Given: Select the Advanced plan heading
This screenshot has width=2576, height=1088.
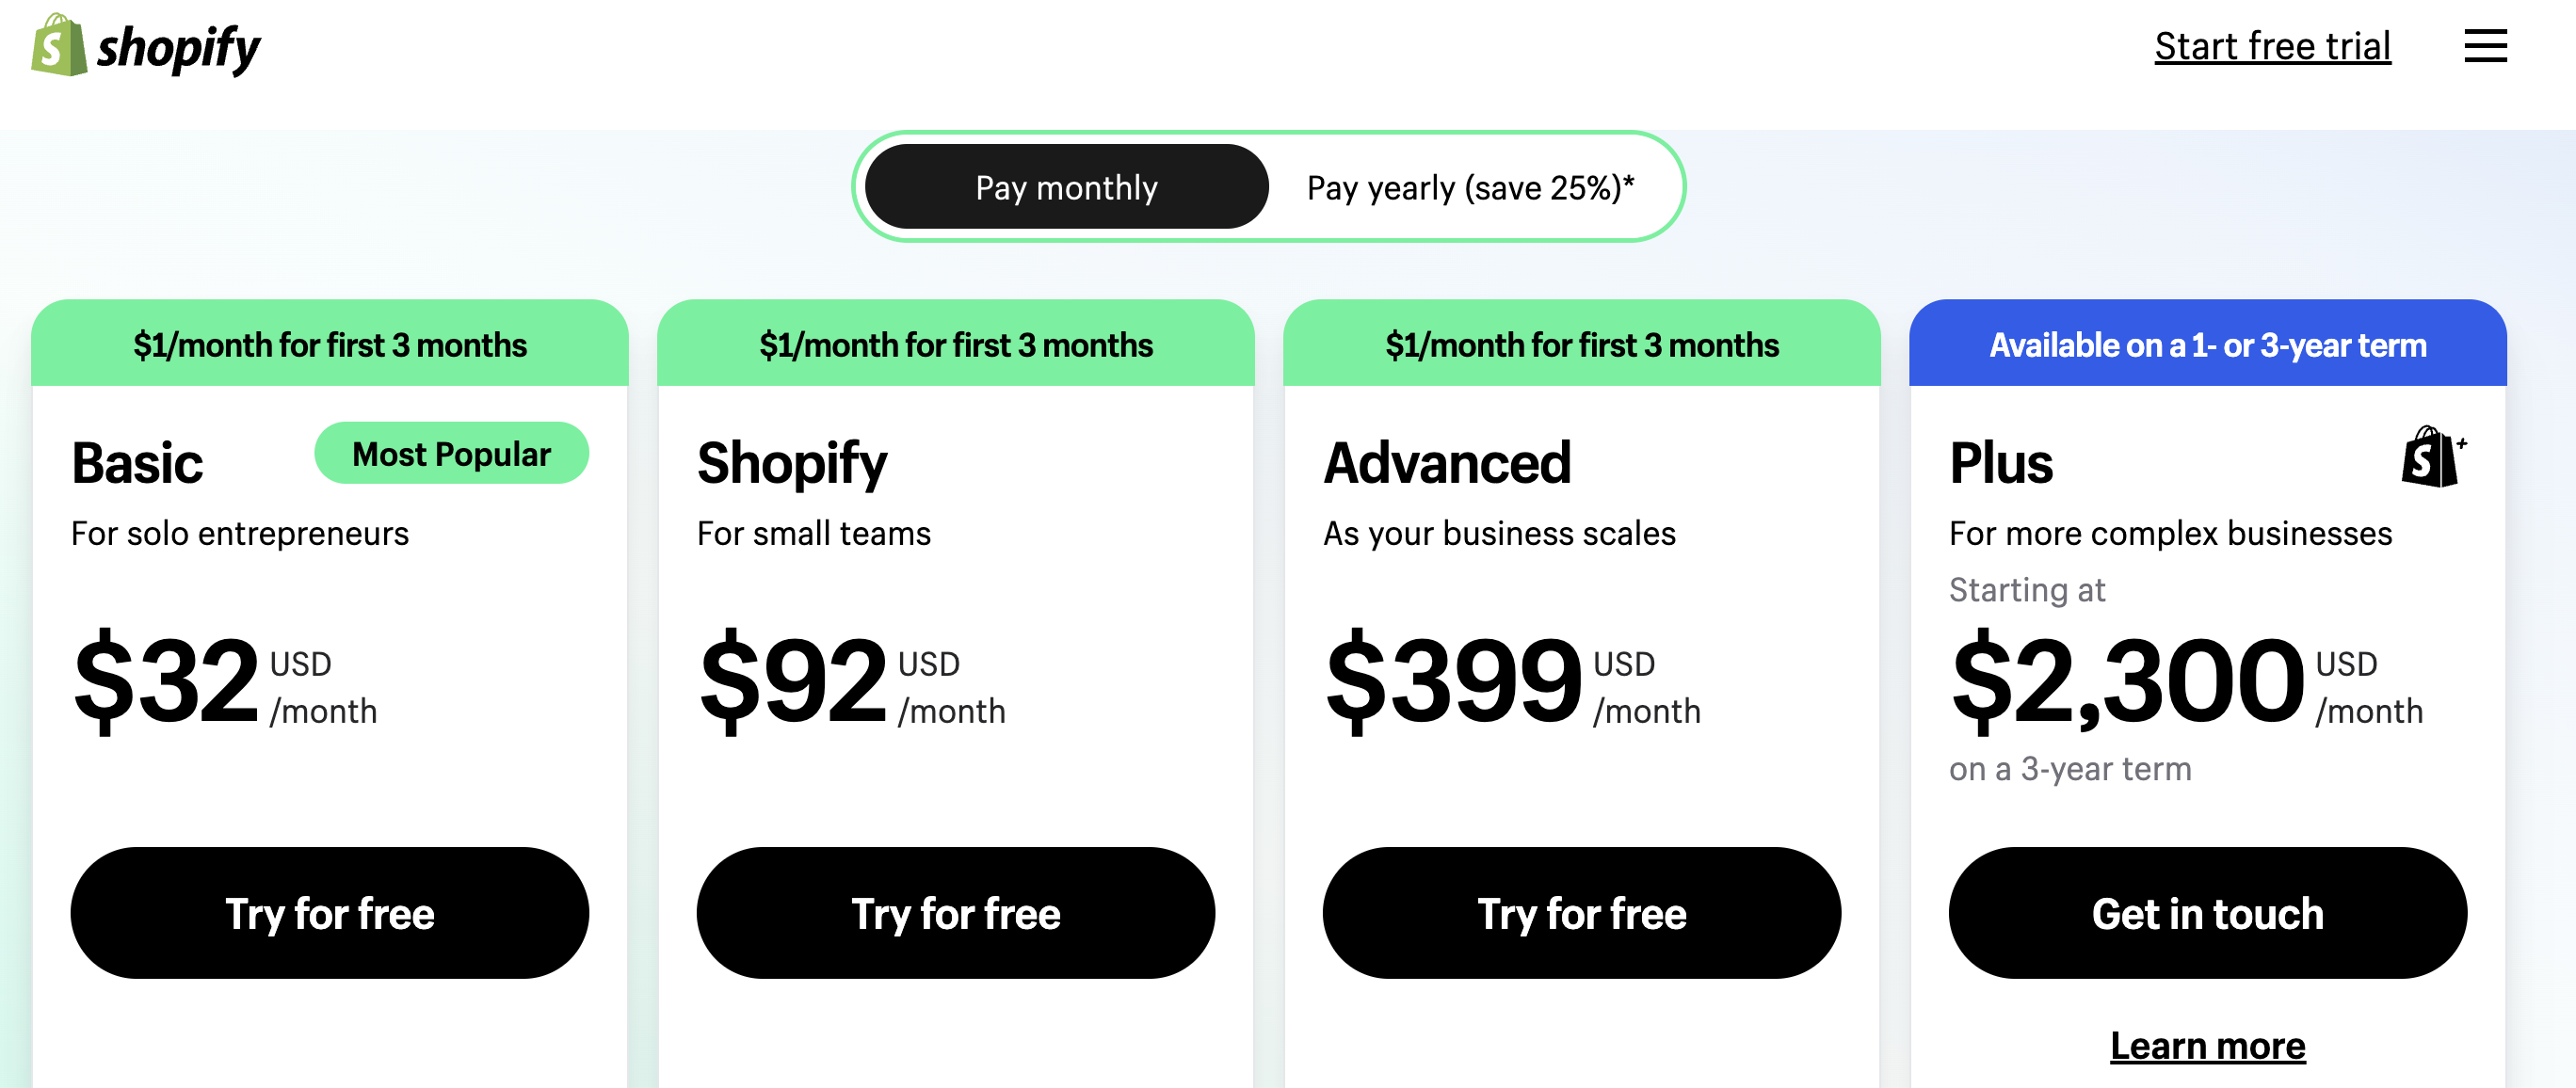Looking at the screenshot, I should click(x=1447, y=463).
